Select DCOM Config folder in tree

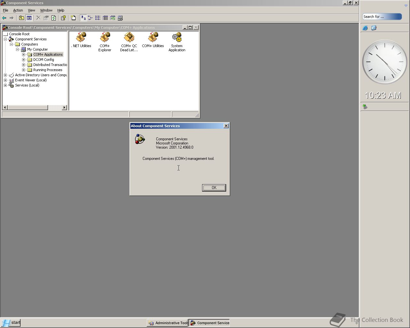coord(44,60)
